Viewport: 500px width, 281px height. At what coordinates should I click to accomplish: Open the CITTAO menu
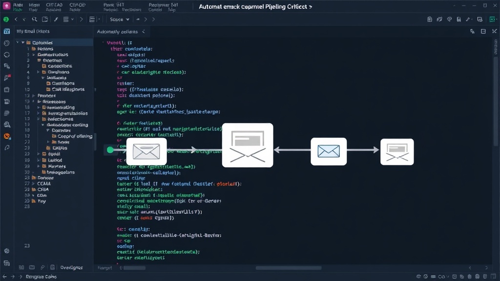click(x=54, y=5)
